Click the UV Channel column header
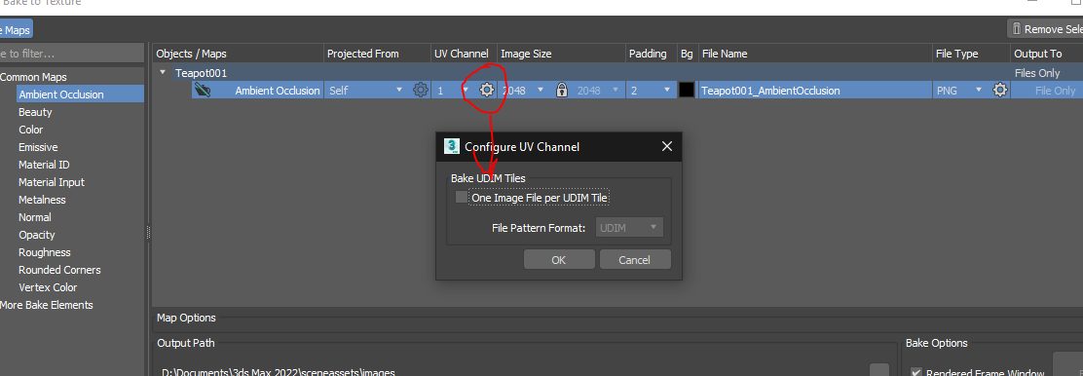 pyautogui.click(x=464, y=54)
